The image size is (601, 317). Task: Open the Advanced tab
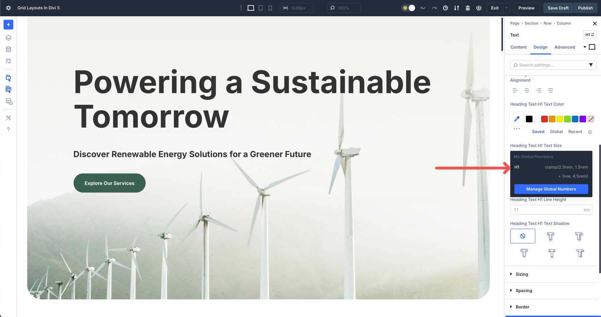click(565, 47)
